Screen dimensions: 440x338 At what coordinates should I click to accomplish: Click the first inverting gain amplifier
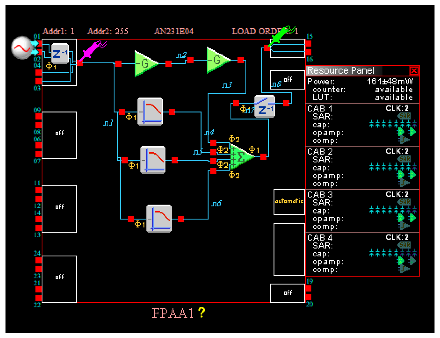point(145,64)
